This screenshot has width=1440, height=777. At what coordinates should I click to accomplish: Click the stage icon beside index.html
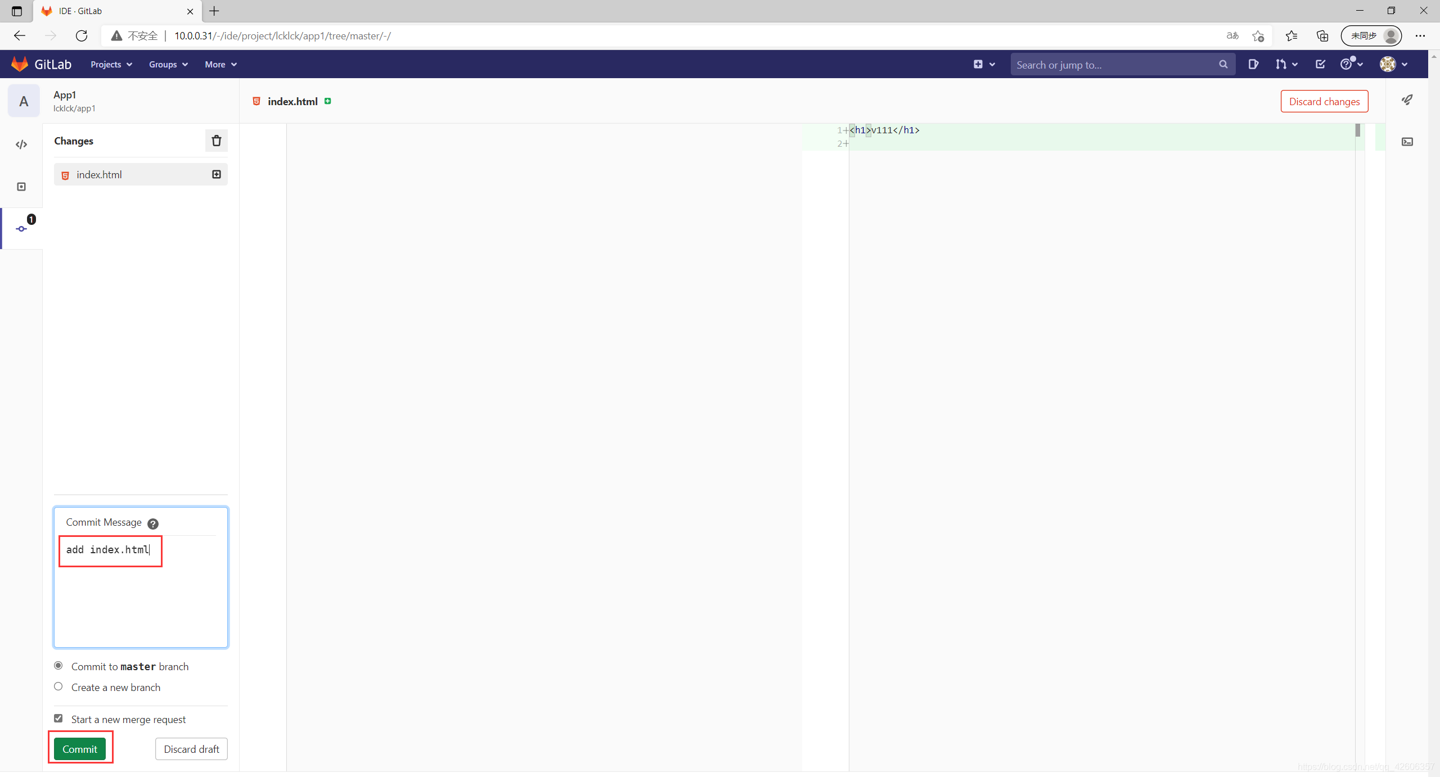tap(216, 174)
